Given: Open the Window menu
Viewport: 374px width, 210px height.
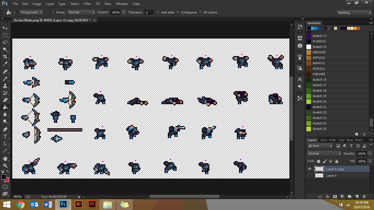Looking at the screenshot, I should tap(122, 4).
